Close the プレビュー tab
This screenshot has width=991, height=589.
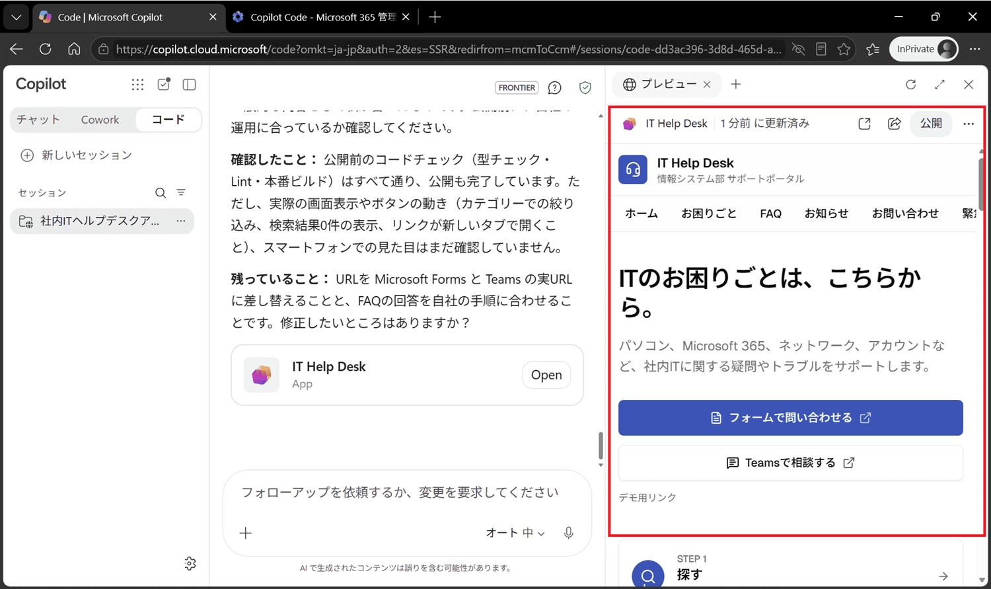707,85
